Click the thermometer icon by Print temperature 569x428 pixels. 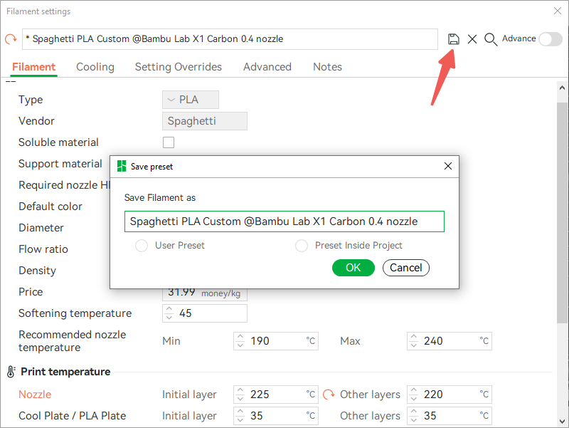pos(11,372)
